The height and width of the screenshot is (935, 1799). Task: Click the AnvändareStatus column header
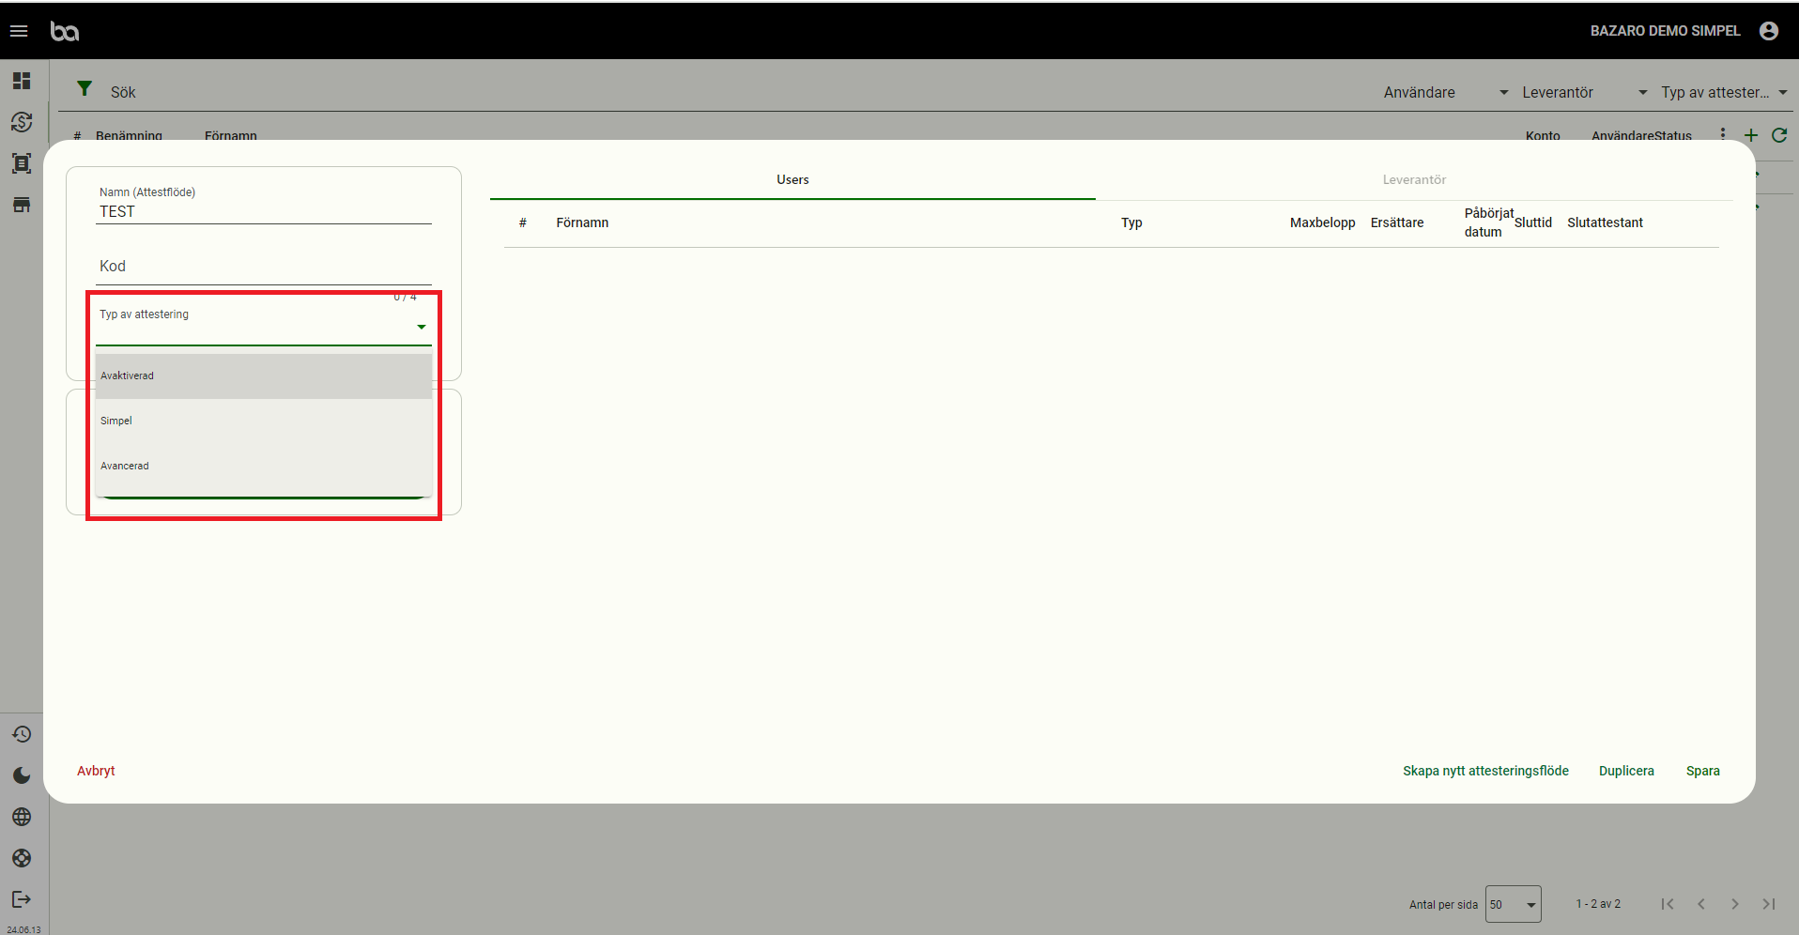pos(1641,135)
